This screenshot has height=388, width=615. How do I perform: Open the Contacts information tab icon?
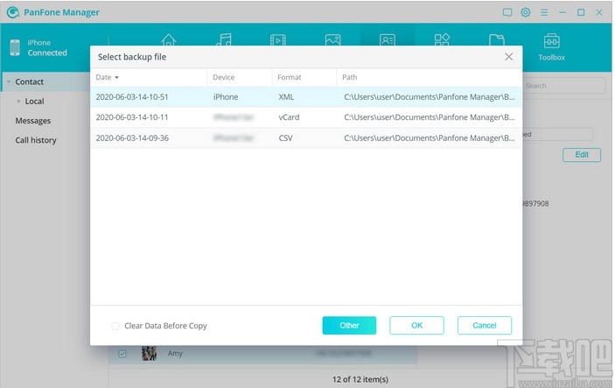[x=388, y=39]
